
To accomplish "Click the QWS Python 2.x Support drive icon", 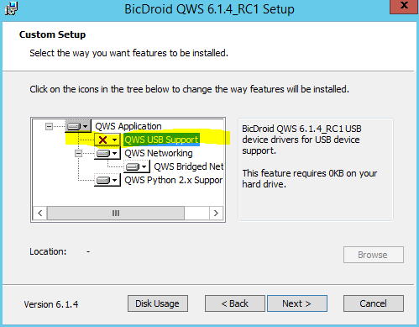I will (103, 180).
